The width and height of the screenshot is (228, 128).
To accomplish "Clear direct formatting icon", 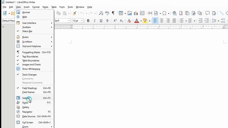I will click(129, 21).
